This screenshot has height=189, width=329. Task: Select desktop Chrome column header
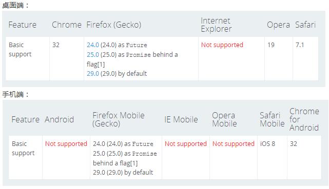67,25
